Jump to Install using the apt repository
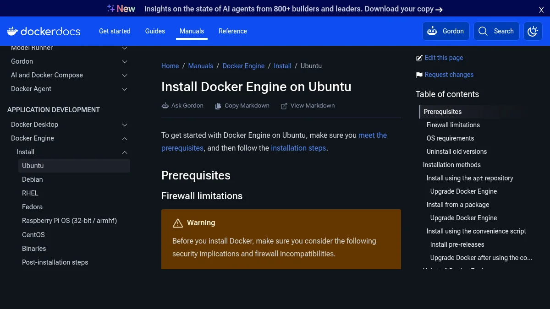 470,178
